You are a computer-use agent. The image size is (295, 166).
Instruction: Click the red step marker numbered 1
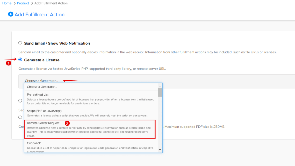[x=9, y=63]
